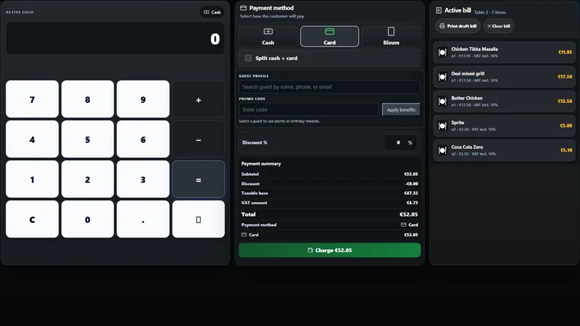Click the €17.50 price of Desi grill
Viewport: 580px width, 326px height.
click(x=565, y=77)
